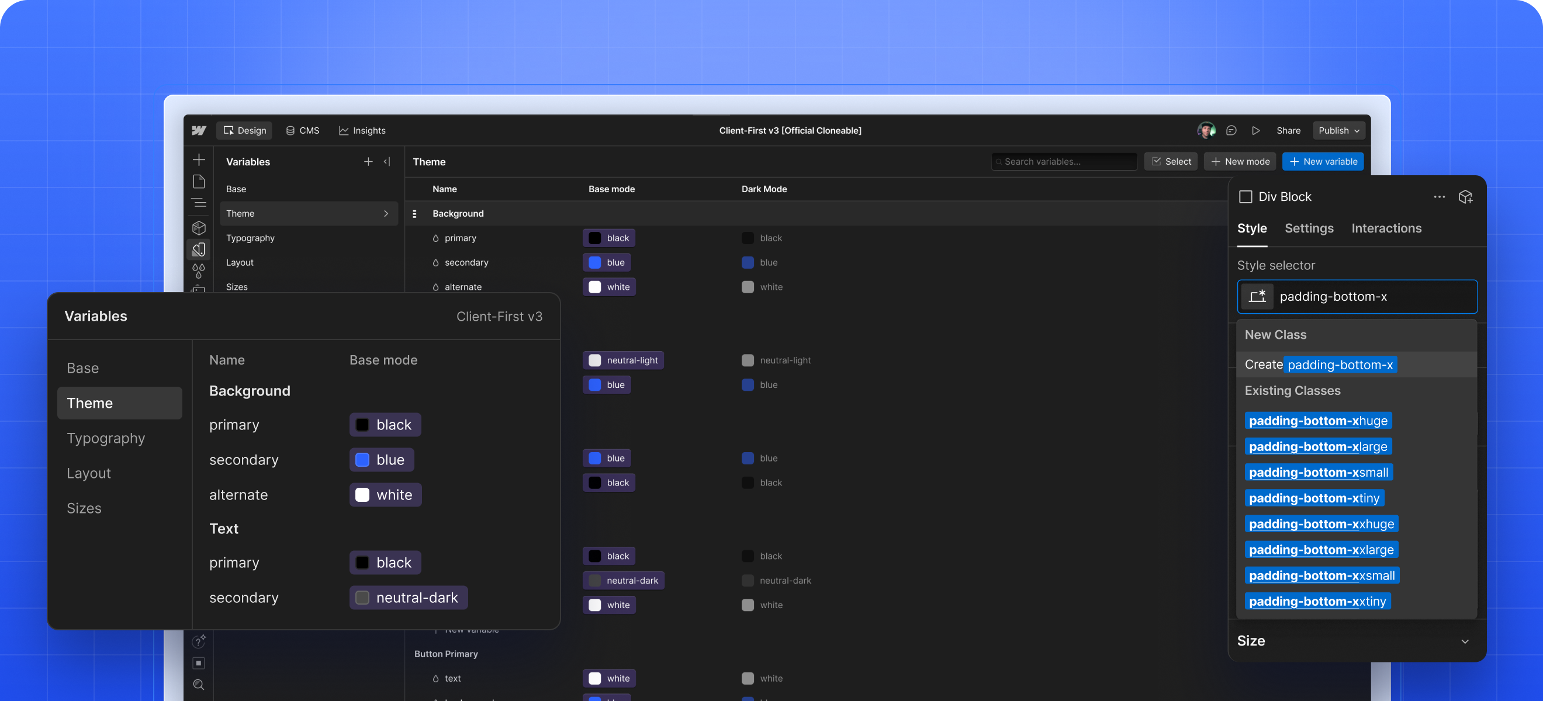Viewport: 1543px width, 701px height.
Task: Click the New mode button
Action: [x=1240, y=162]
